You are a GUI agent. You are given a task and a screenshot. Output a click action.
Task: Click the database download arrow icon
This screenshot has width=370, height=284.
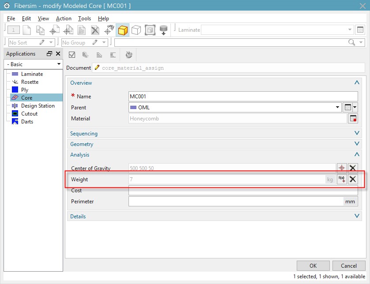point(163,30)
